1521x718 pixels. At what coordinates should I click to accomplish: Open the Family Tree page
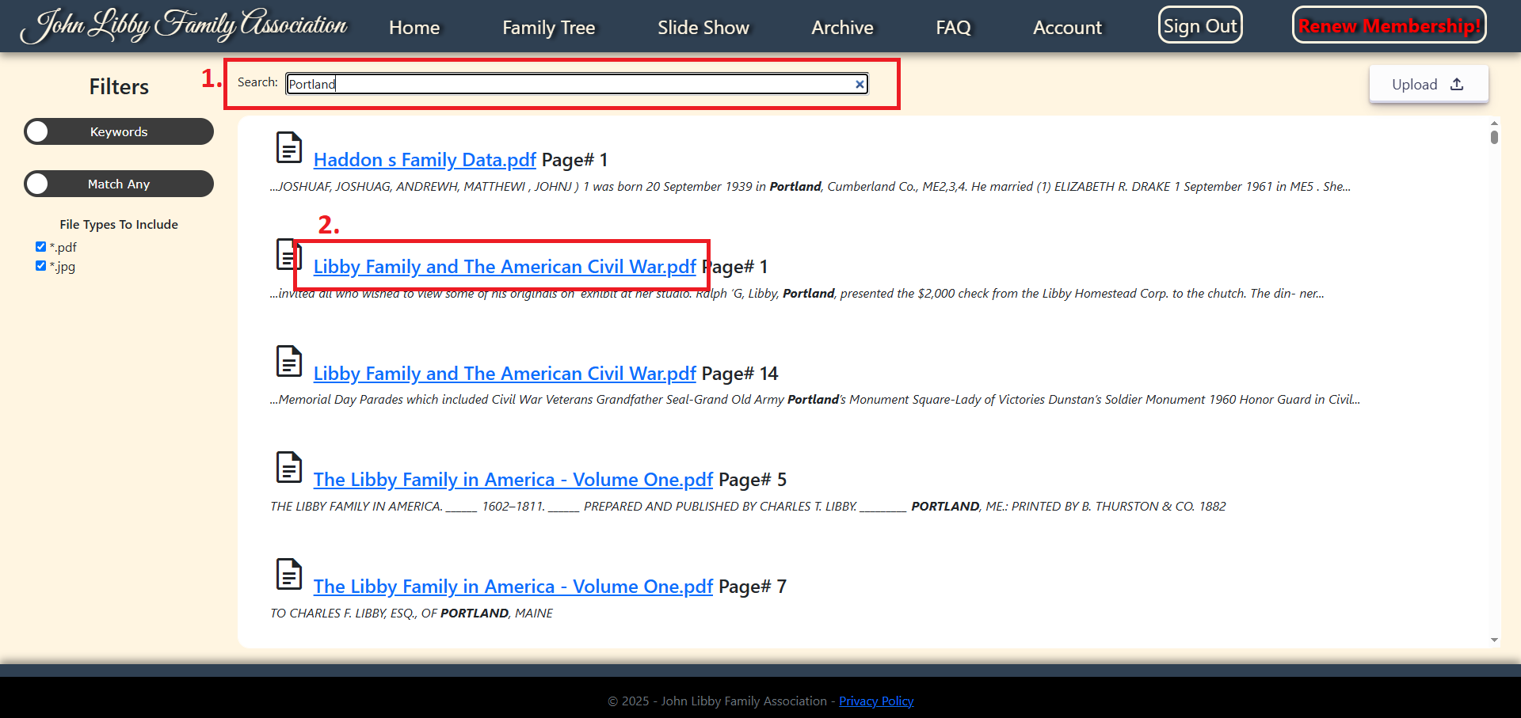click(548, 28)
